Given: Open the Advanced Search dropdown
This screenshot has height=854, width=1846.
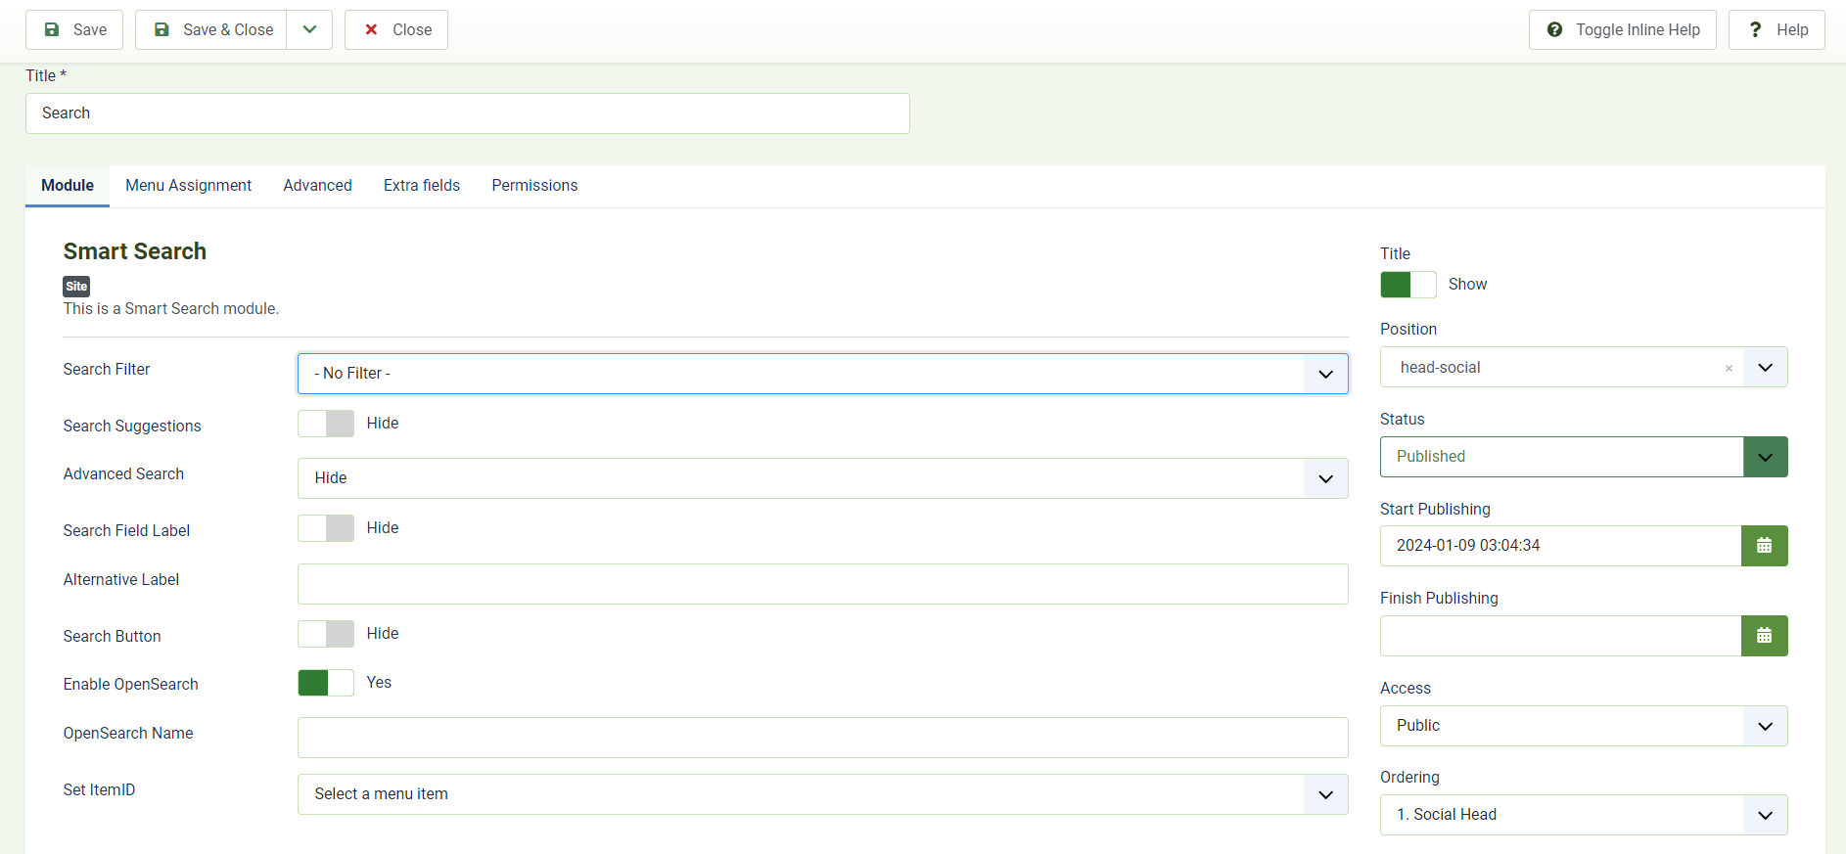Looking at the screenshot, I should [x=823, y=478].
